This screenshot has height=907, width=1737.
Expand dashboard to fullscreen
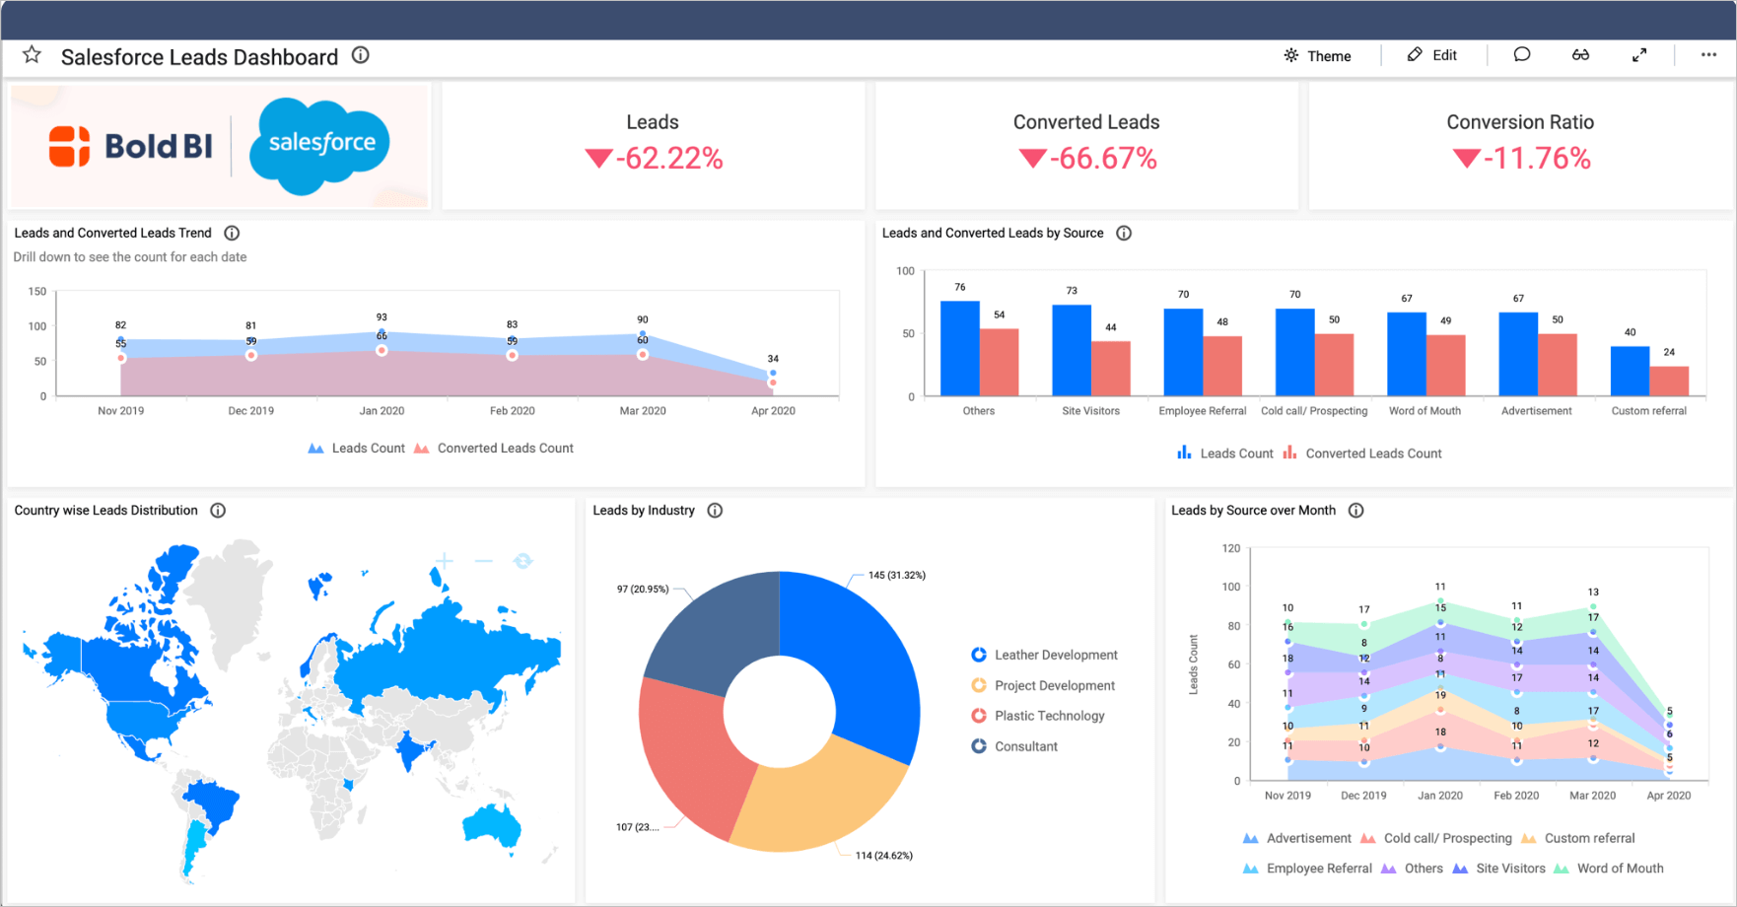click(1639, 55)
